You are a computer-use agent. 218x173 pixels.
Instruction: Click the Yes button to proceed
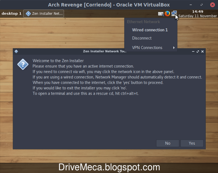192,143
